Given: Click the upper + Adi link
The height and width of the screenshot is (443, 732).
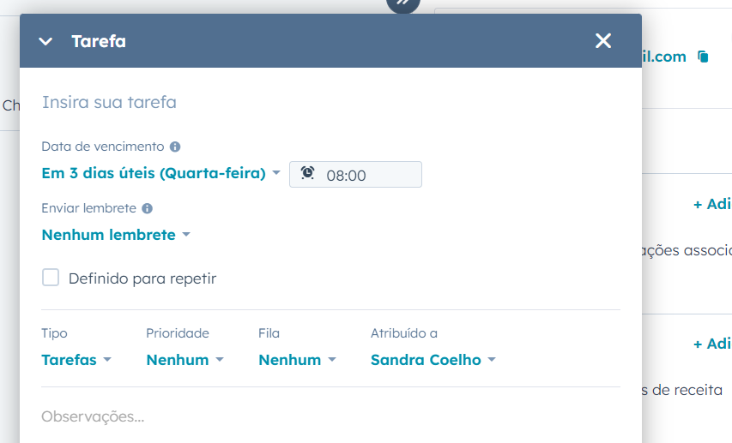Looking at the screenshot, I should coord(712,204).
